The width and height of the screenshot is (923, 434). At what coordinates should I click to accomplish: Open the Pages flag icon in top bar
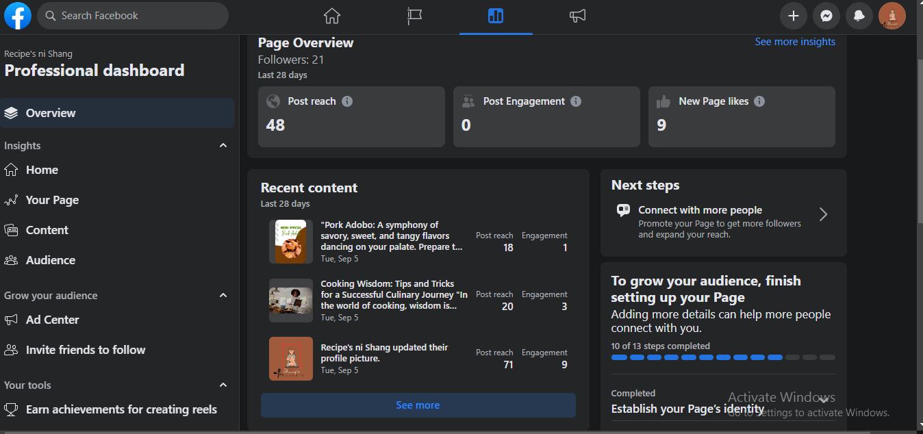pyautogui.click(x=414, y=16)
